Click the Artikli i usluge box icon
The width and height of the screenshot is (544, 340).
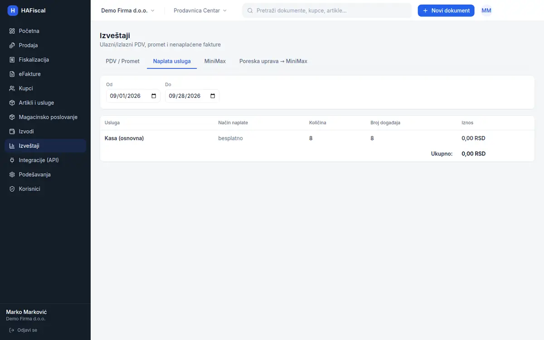(12, 103)
